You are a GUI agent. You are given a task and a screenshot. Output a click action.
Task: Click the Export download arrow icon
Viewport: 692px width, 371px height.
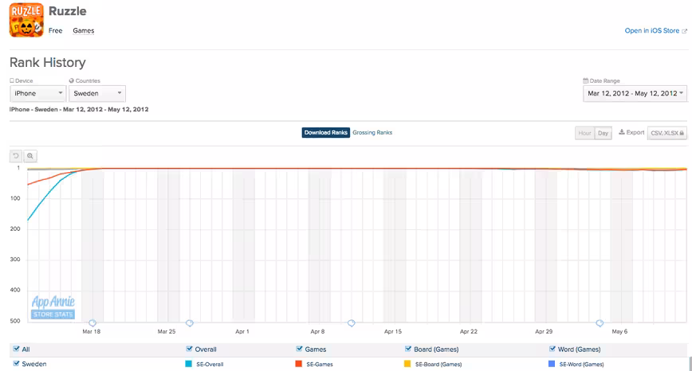tap(621, 132)
